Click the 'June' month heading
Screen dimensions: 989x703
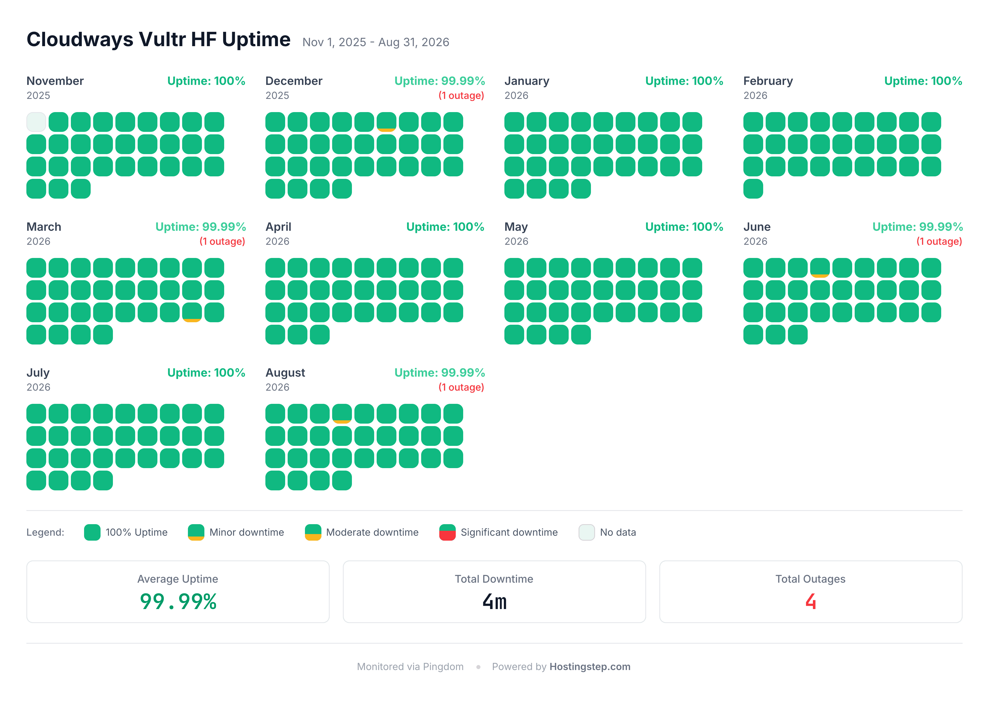click(x=757, y=227)
